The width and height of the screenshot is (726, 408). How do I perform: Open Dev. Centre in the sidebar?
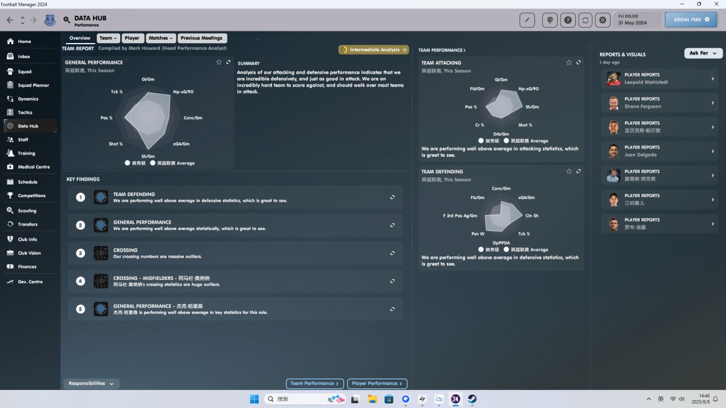tap(30, 282)
